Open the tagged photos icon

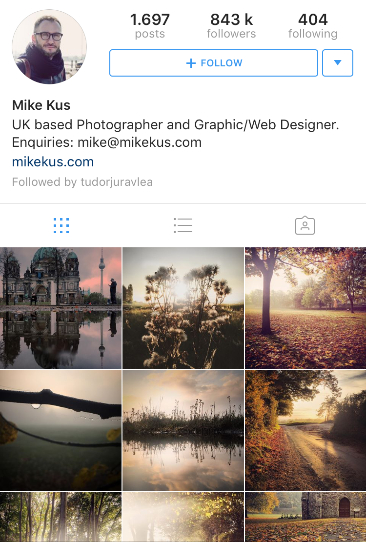point(305,225)
